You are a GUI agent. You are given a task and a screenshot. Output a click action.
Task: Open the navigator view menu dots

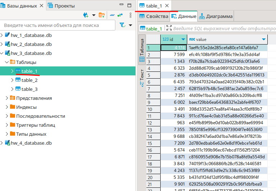pyautogui.click(x=130, y=15)
